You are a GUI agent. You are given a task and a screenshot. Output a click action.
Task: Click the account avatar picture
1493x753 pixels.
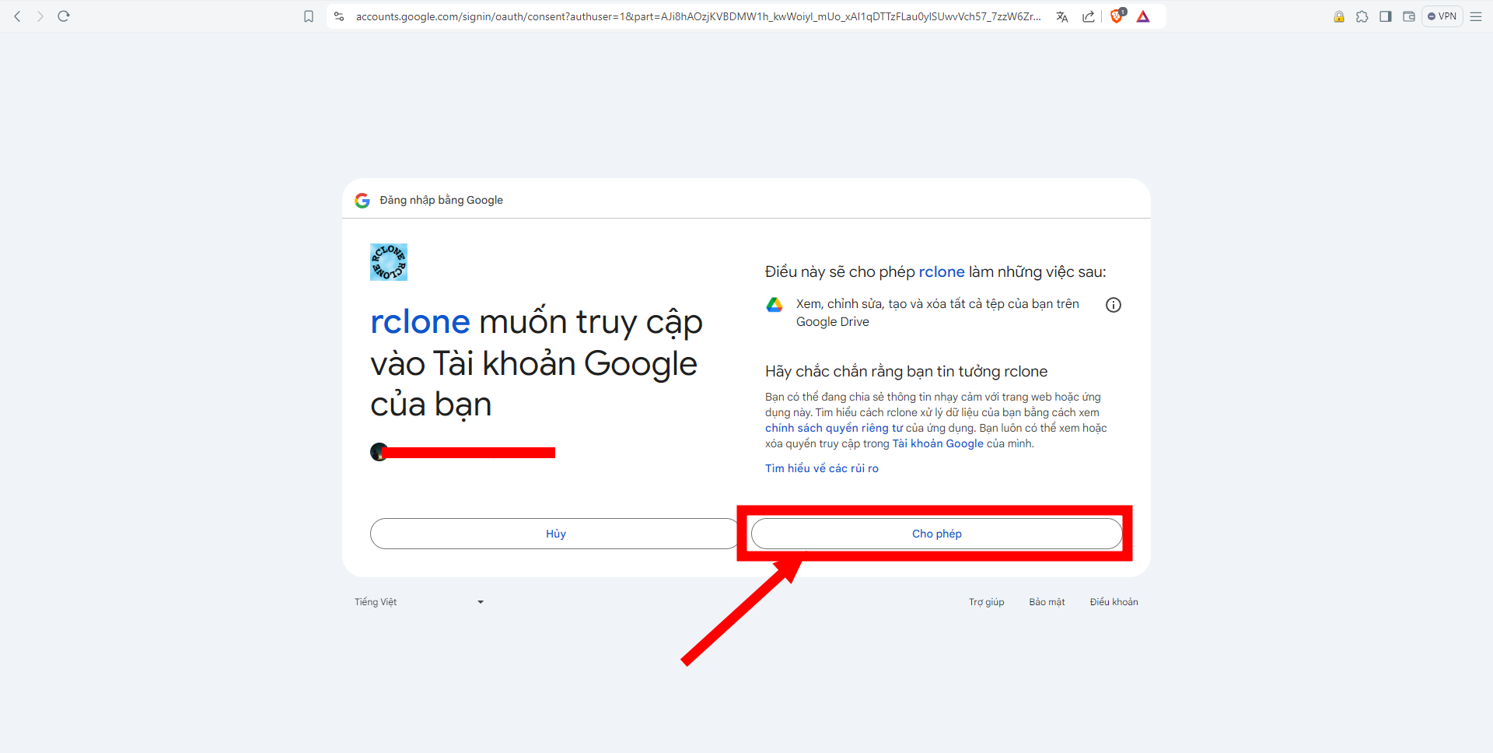click(x=379, y=452)
